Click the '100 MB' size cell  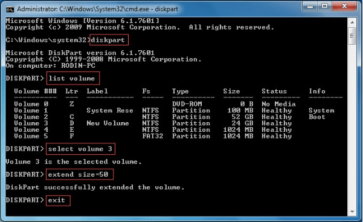[240, 111]
